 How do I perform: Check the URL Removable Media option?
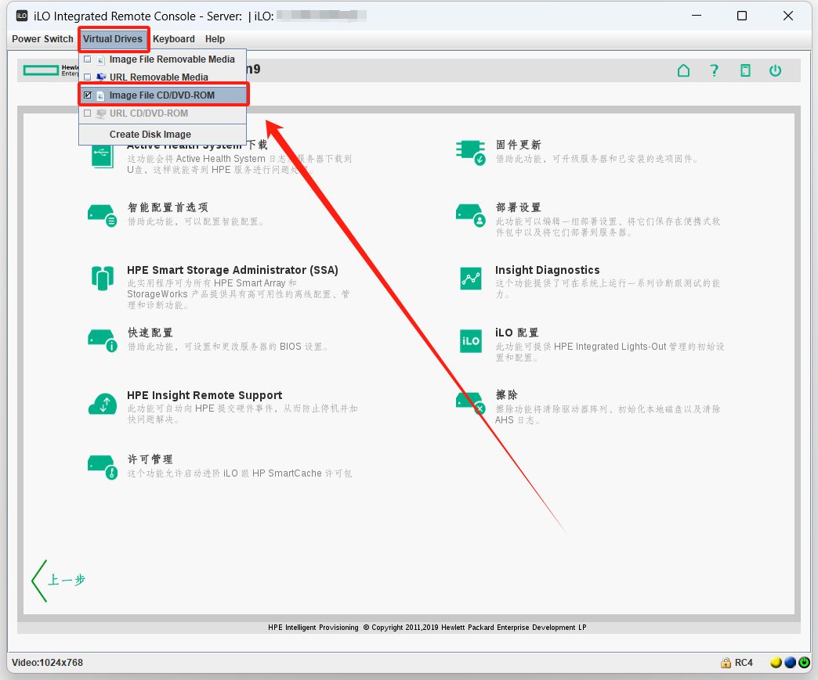[88, 77]
